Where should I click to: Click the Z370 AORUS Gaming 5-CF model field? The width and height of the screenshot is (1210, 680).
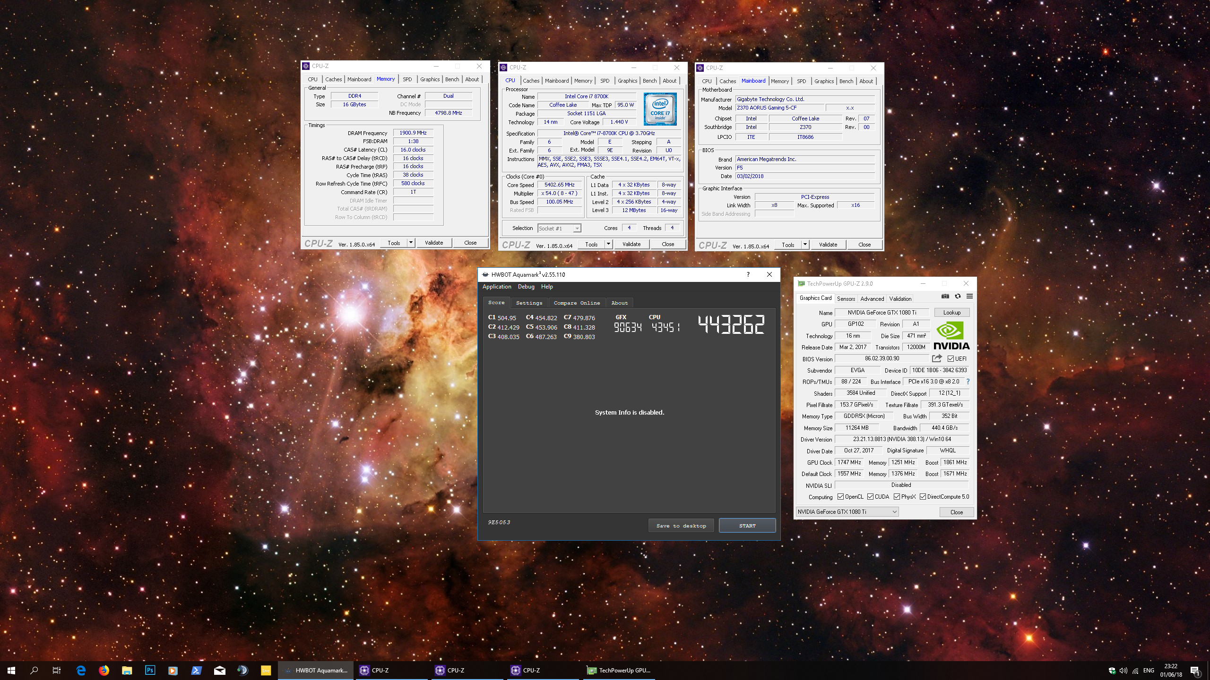pyautogui.click(x=780, y=108)
